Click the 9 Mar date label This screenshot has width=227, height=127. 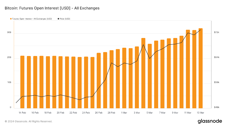click(x=175, y=113)
